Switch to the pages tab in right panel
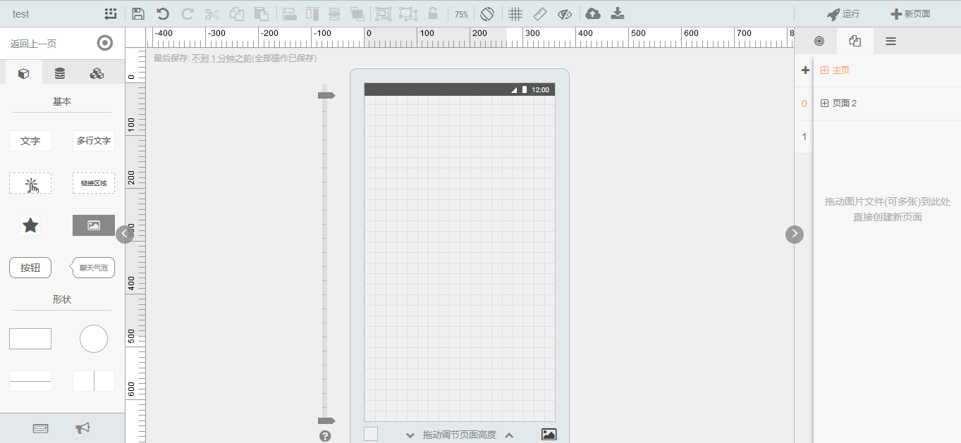 click(x=855, y=41)
